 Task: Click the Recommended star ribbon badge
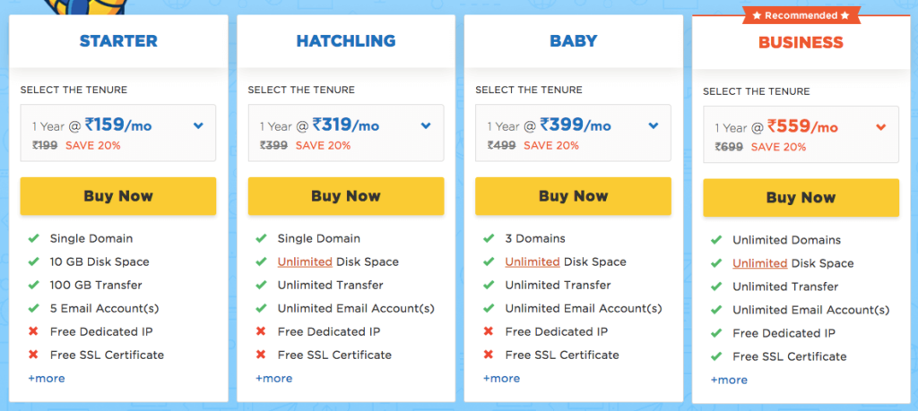tap(801, 16)
